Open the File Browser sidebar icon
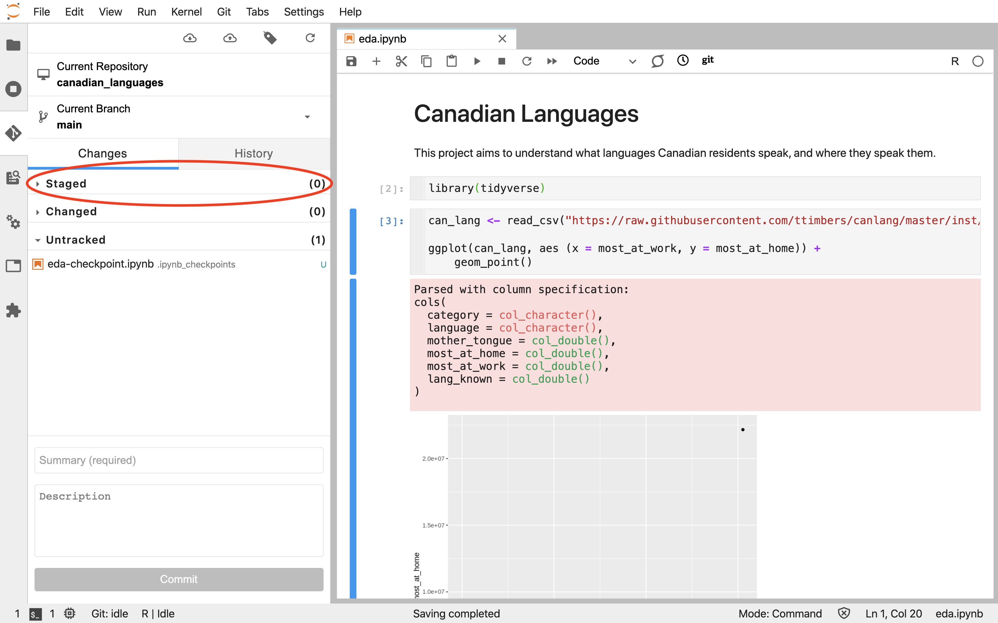 (x=13, y=45)
